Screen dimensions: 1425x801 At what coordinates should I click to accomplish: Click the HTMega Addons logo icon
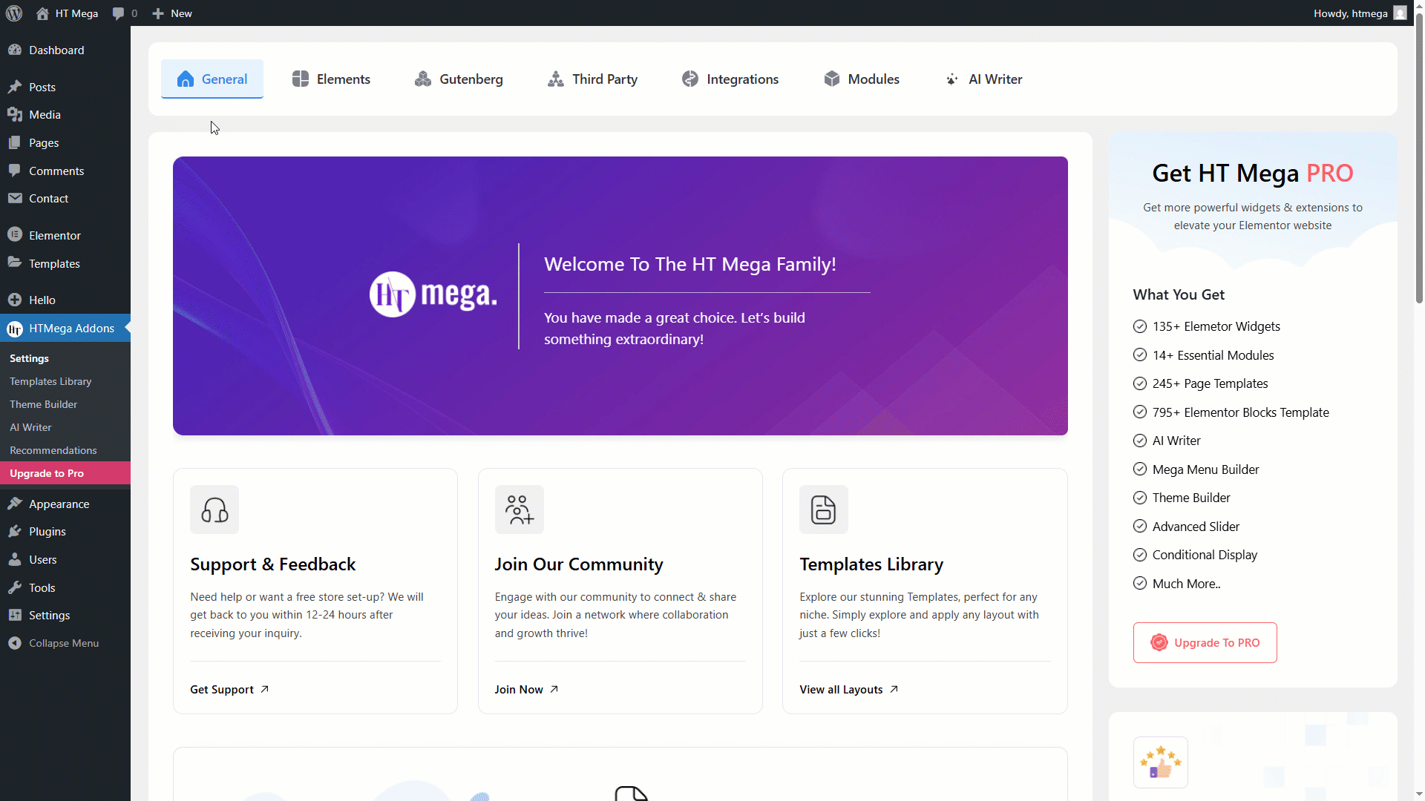click(x=15, y=329)
